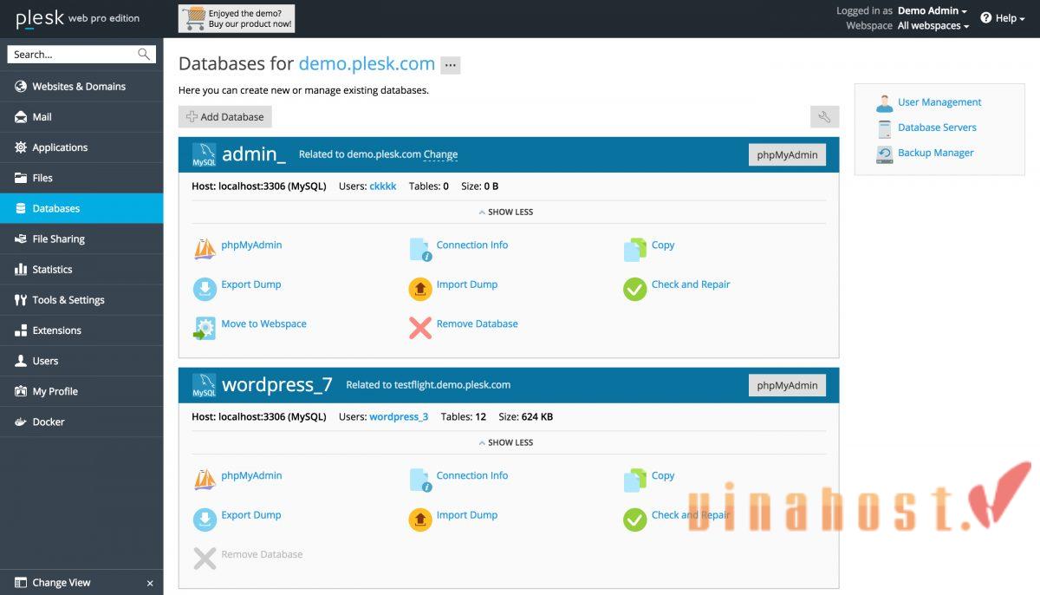Image resolution: width=1040 pixels, height=595 pixels.
Task: Click the Move to Webspace icon
Action: pos(205,328)
